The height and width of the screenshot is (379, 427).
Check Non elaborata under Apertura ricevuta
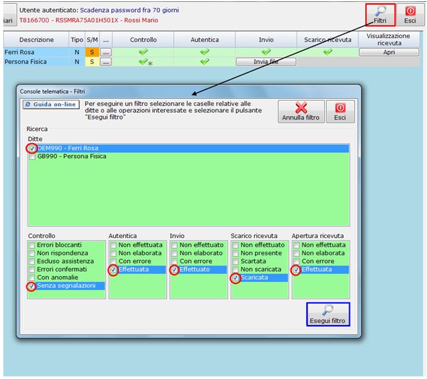click(x=297, y=253)
